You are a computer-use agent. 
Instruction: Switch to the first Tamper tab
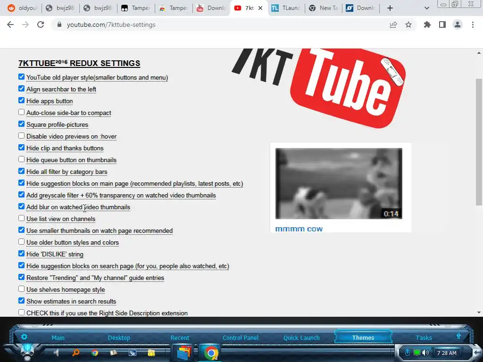[135, 8]
